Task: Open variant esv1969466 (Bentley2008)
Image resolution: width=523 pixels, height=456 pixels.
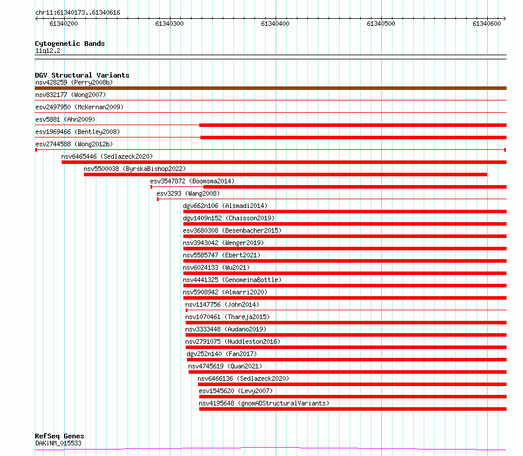Action: (x=78, y=132)
